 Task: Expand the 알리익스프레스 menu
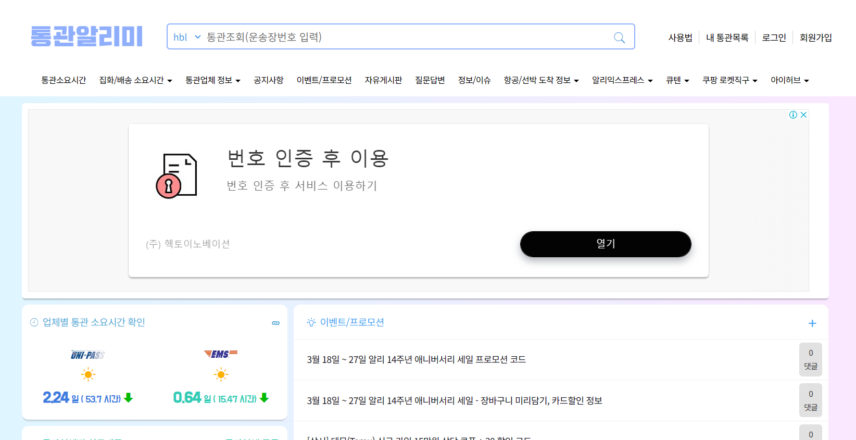[x=622, y=80]
